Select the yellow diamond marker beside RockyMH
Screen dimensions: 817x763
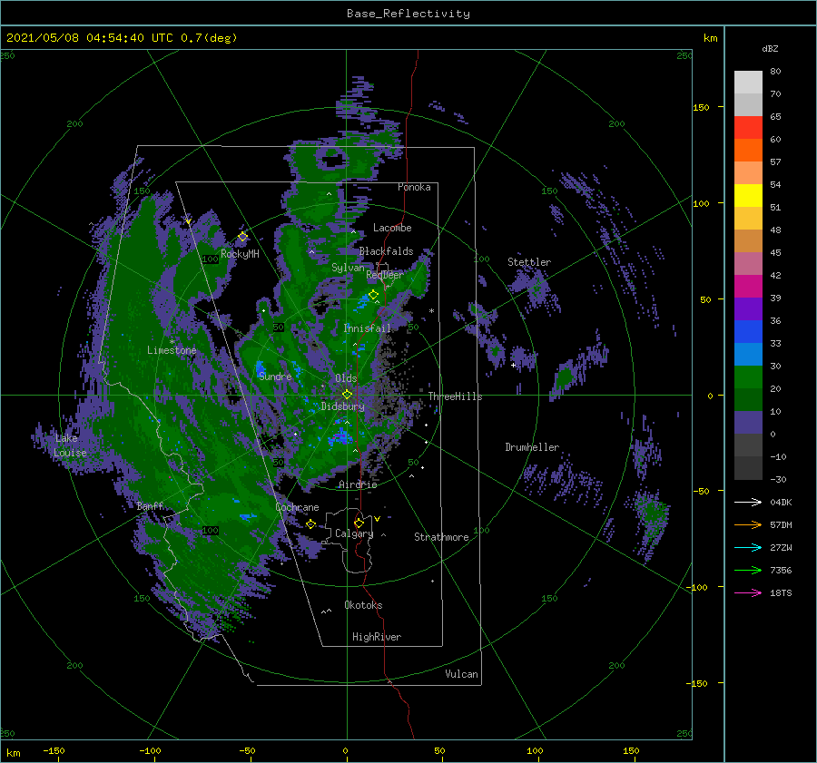tap(242, 237)
